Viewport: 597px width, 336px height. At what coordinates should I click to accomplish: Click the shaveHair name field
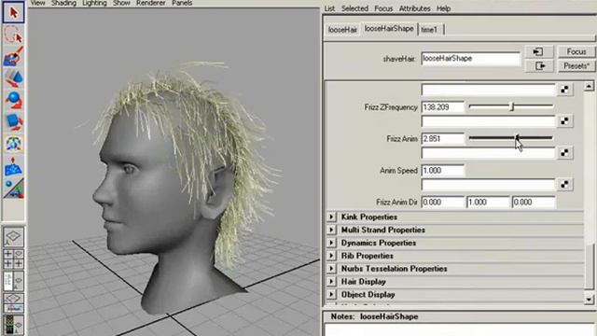pos(470,59)
